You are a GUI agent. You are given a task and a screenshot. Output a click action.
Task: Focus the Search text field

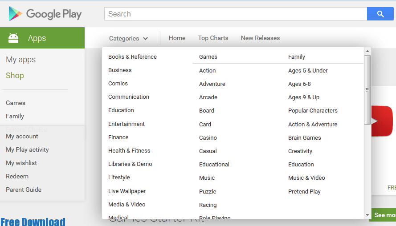[x=236, y=14]
